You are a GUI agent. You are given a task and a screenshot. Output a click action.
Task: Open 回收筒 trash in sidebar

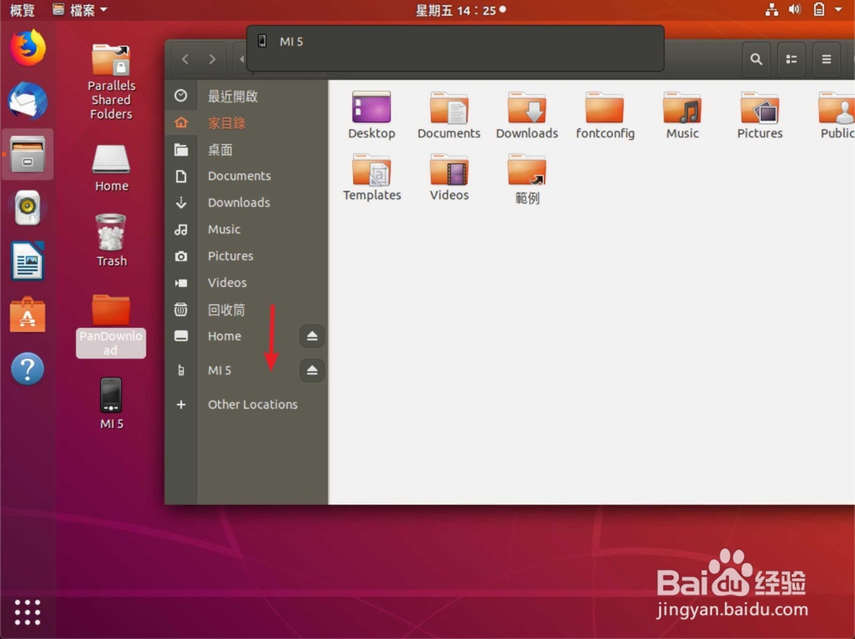coord(246,309)
